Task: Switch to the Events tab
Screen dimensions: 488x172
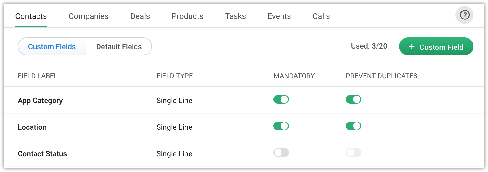Action: tap(279, 16)
